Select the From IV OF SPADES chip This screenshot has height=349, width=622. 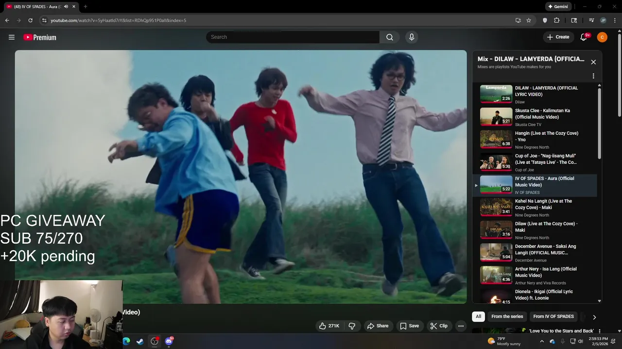pos(553,317)
